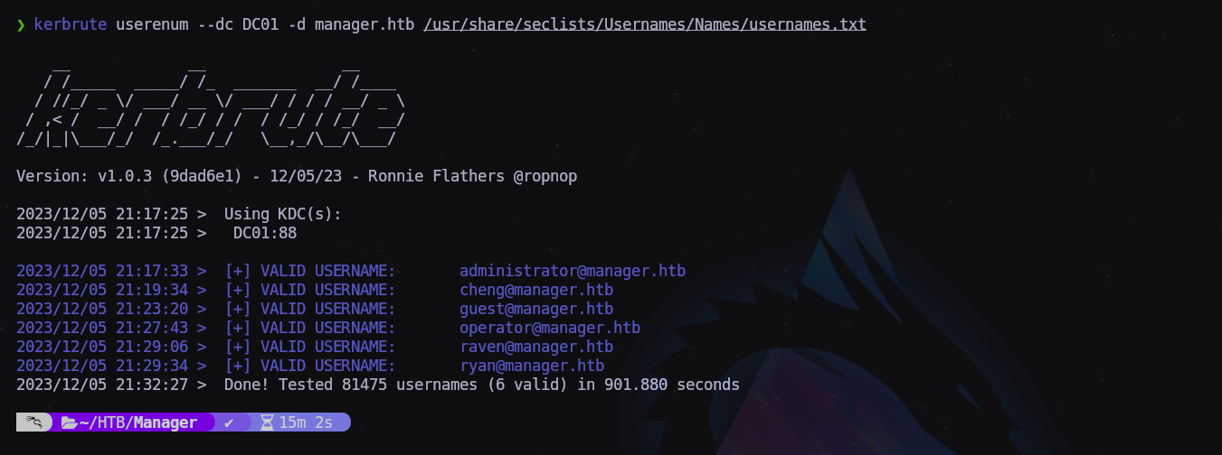
Task: Click the DC01:88 KDC entry
Action: click(x=264, y=233)
